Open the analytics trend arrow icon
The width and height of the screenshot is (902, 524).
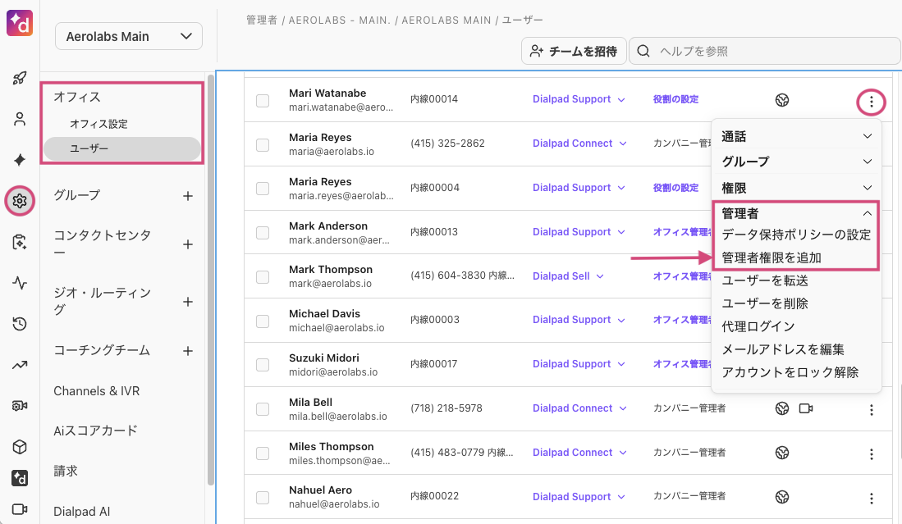point(20,365)
